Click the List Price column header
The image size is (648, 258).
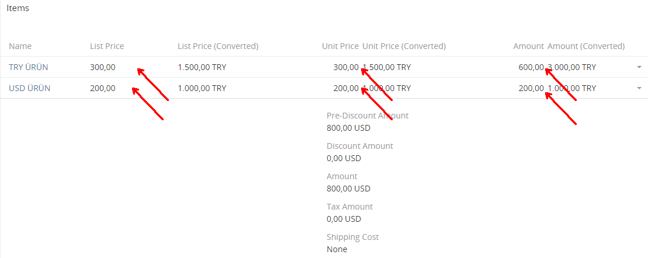pos(107,46)
